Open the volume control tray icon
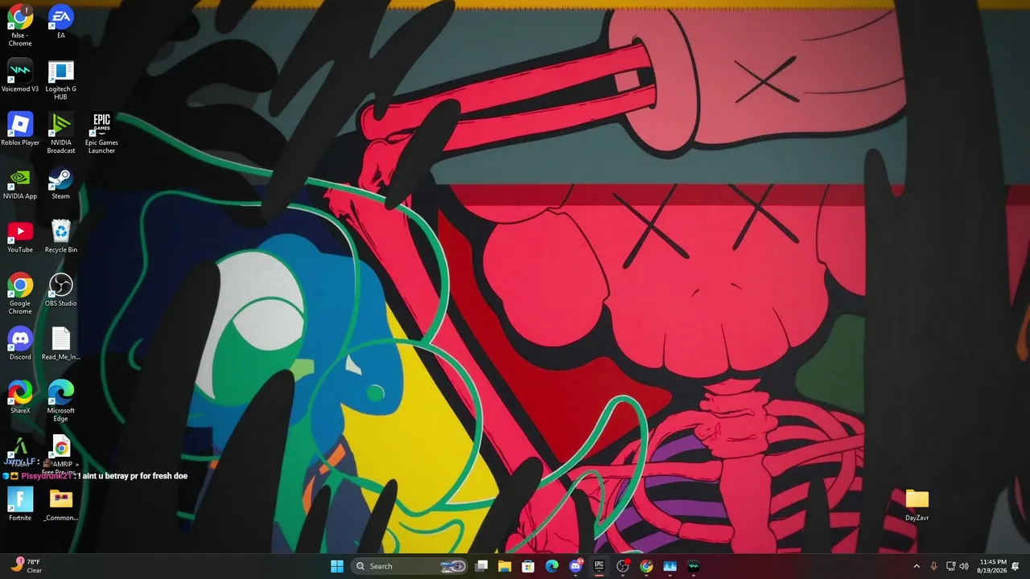 click(x=964, y=566)
